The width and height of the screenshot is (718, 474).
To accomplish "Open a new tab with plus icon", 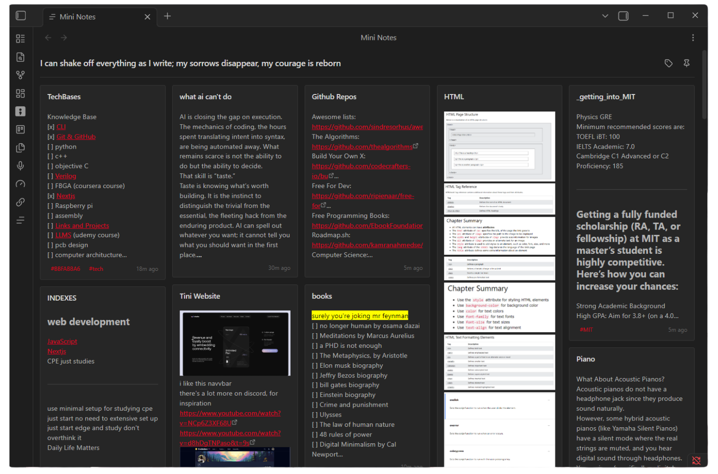I will coord(167,16).
